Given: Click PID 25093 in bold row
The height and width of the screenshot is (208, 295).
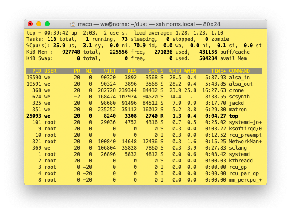Looking at the screenshot, I should tap(34, 116).
